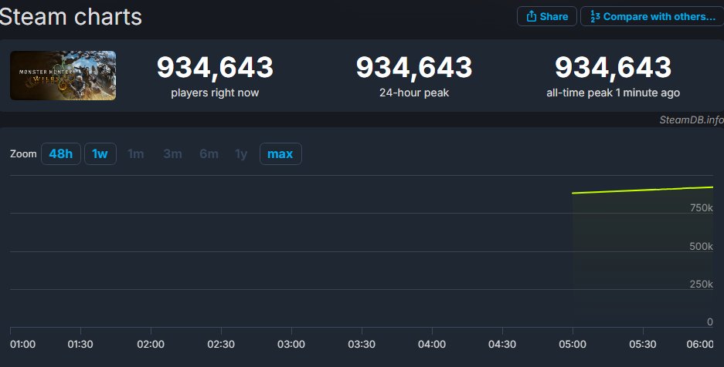
Task: Set chart zoom to 1w
Action: coord(100,153)
